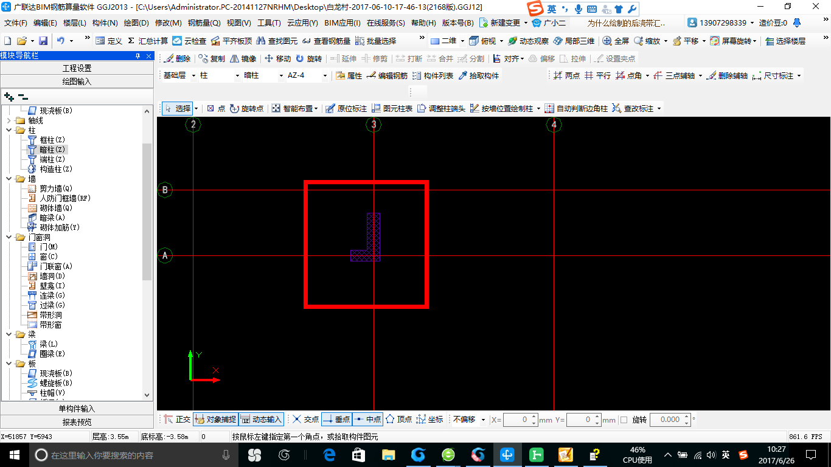Select the 复制 copy tool
The height and width of the screenshot is (467, 831).
pyautogui.click(x=212, y=59)
